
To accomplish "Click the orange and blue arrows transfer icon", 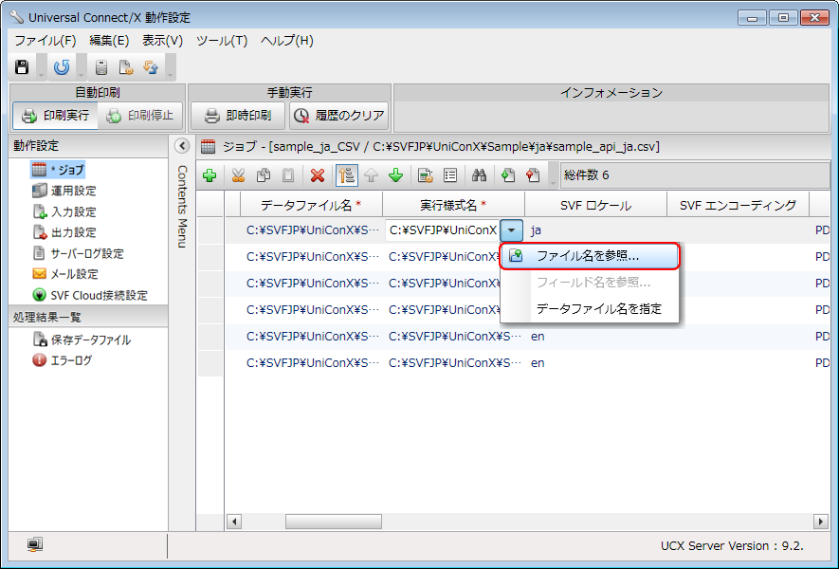I will coord(151,67).
